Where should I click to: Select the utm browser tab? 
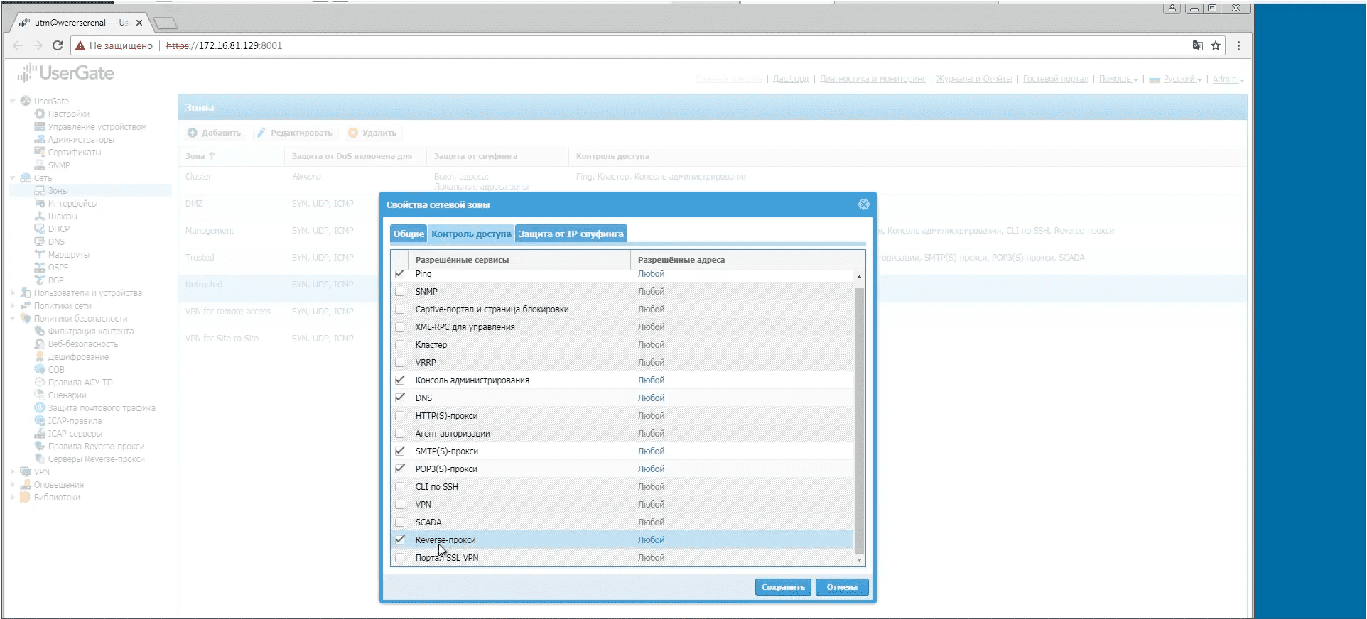(x=81, y=23)
